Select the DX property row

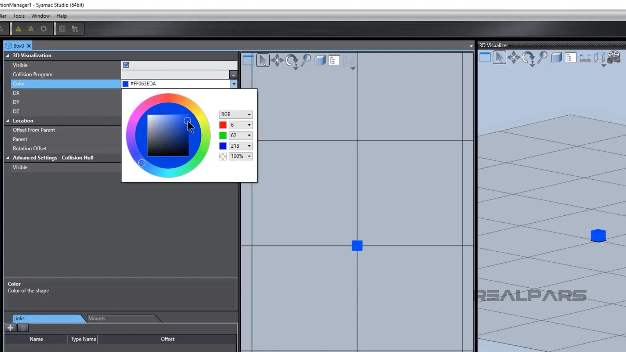point(66,93)
